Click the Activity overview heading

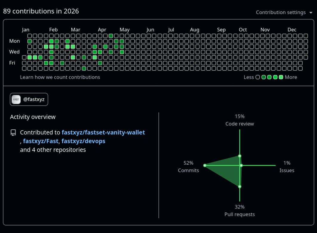pos(33,117)
